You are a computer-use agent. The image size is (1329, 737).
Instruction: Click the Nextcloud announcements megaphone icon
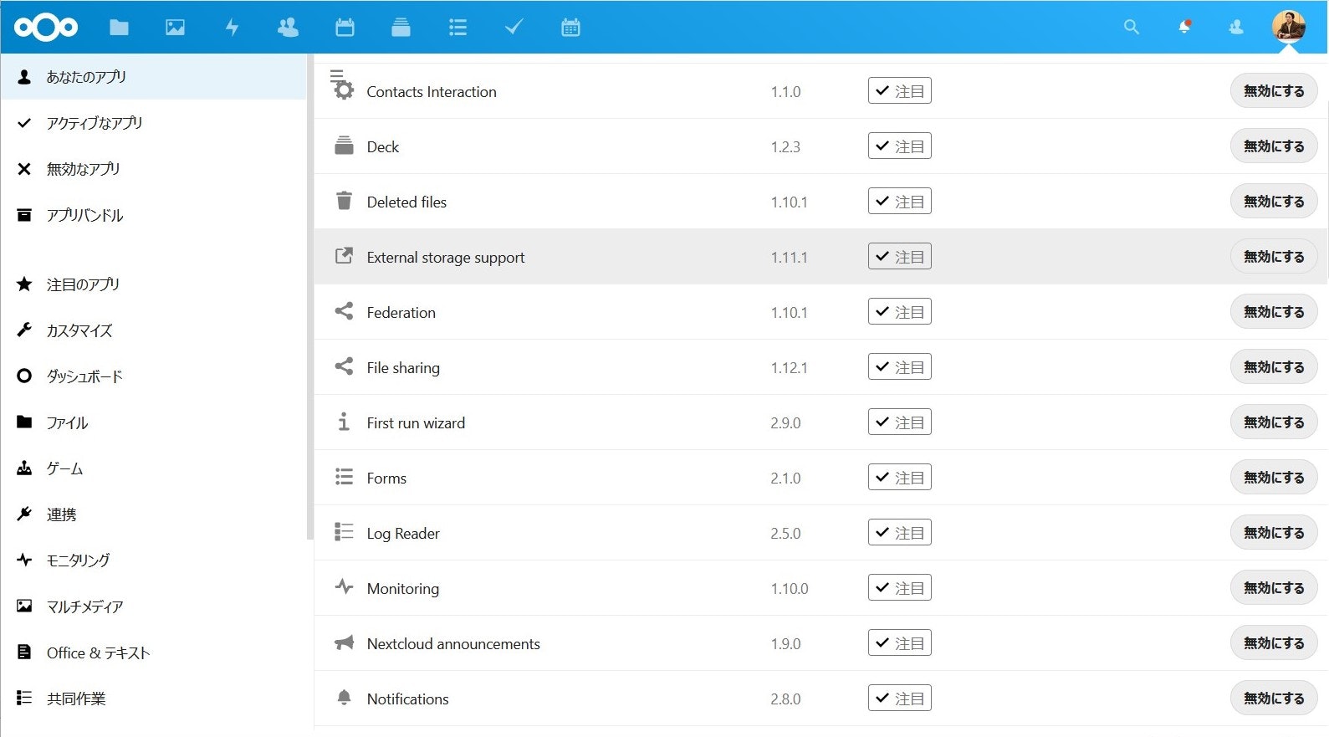click(x=344, y=642)
